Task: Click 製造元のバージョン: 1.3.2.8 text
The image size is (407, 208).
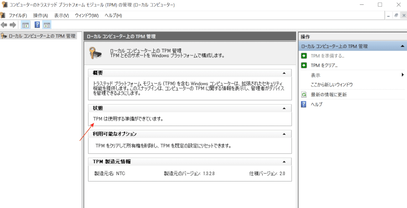Action: (x=189, y=173)
